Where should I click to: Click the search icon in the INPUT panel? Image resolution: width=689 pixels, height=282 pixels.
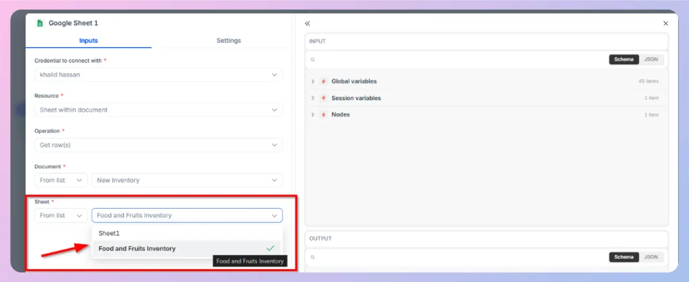pos(313,60)
